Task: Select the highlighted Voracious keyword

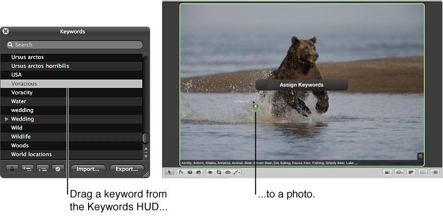Action: click(x=71, y=83)
